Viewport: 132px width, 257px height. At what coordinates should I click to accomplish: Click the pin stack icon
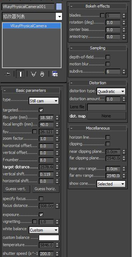click(7, 74)
